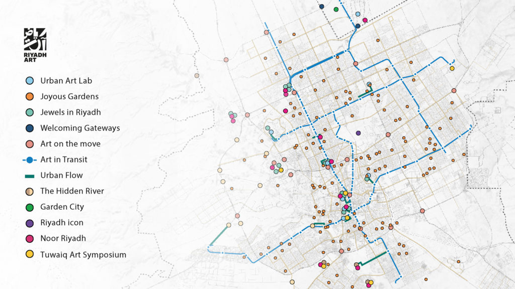Click the green Urban Flow legend bar
515x289 pixels.
click(30, 176)
